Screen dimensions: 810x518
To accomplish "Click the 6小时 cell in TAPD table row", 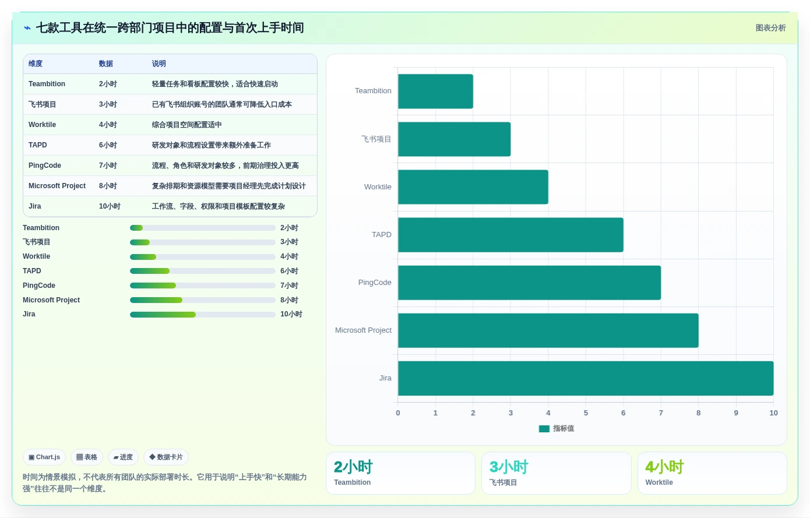I will pyautogui.click(x=108, y=145).
